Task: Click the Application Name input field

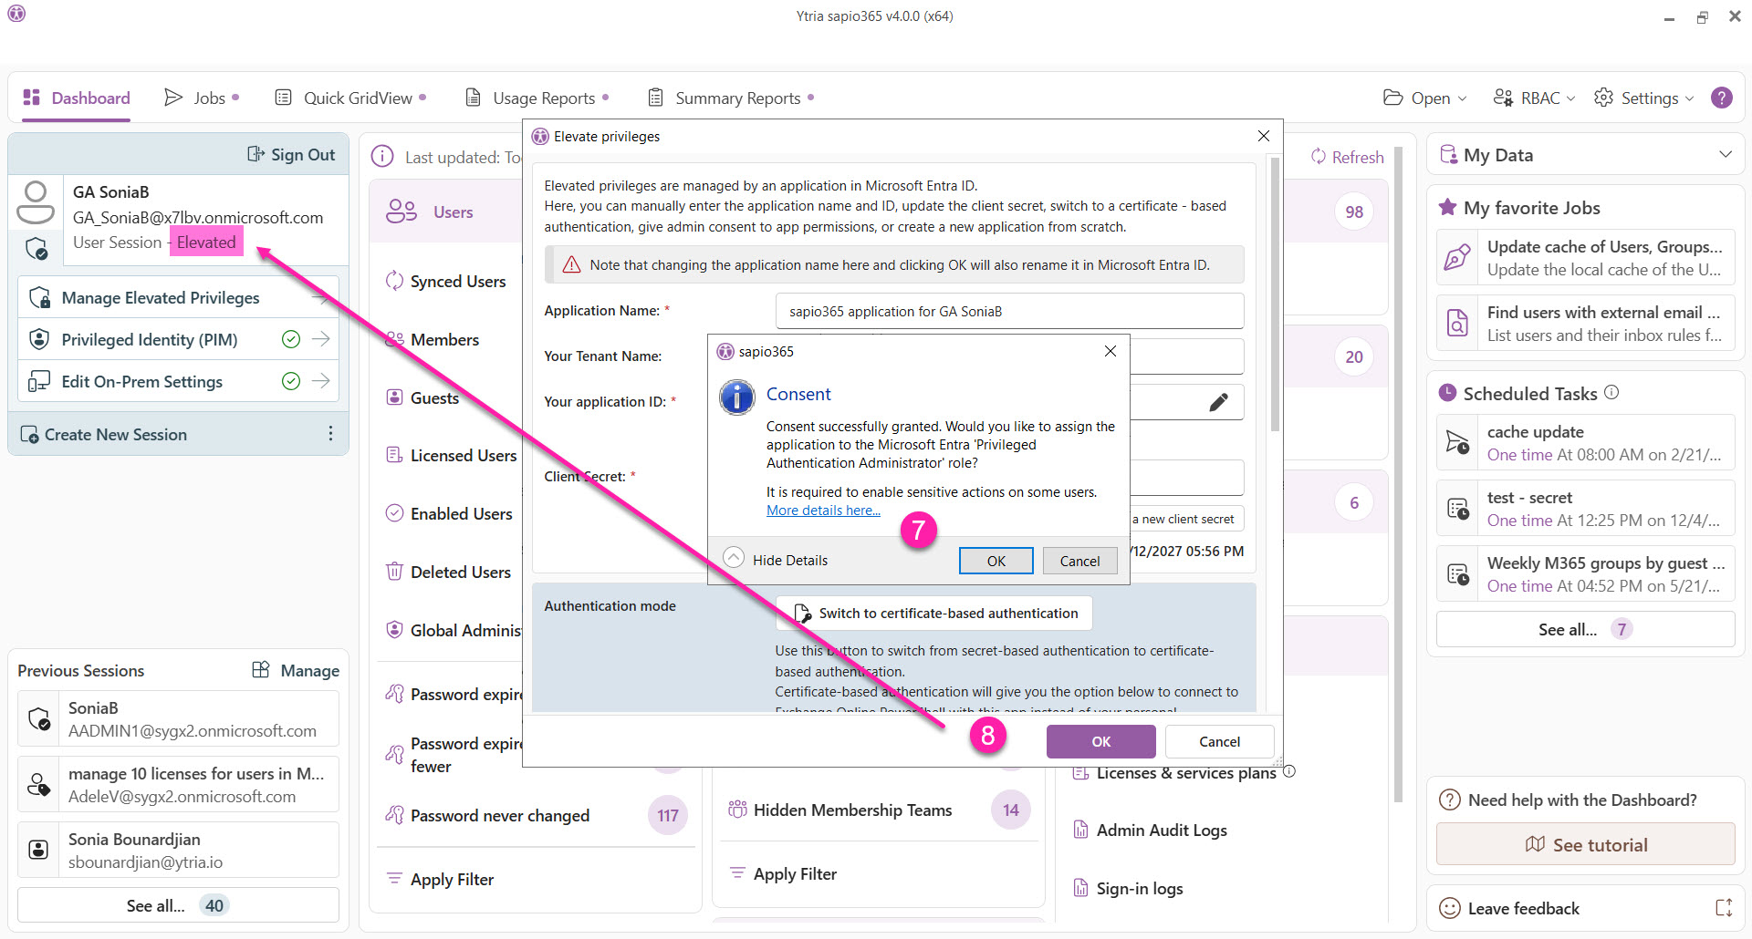Action: pyautogui.click(x=1009, y=311)
